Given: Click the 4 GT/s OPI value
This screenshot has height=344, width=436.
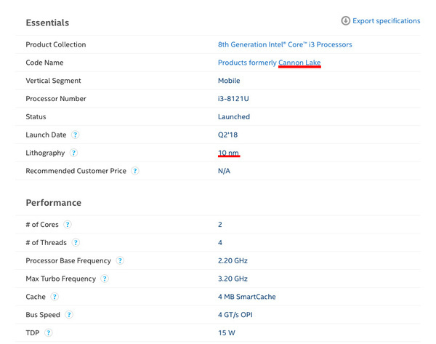Looking at the screenshot, I should [235, 315].
